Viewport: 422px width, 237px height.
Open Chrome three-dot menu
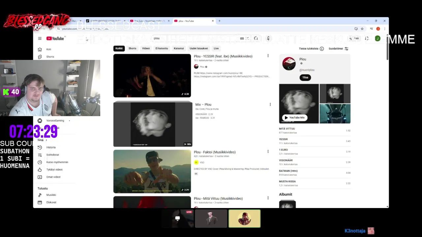click(x=384, y=29)
